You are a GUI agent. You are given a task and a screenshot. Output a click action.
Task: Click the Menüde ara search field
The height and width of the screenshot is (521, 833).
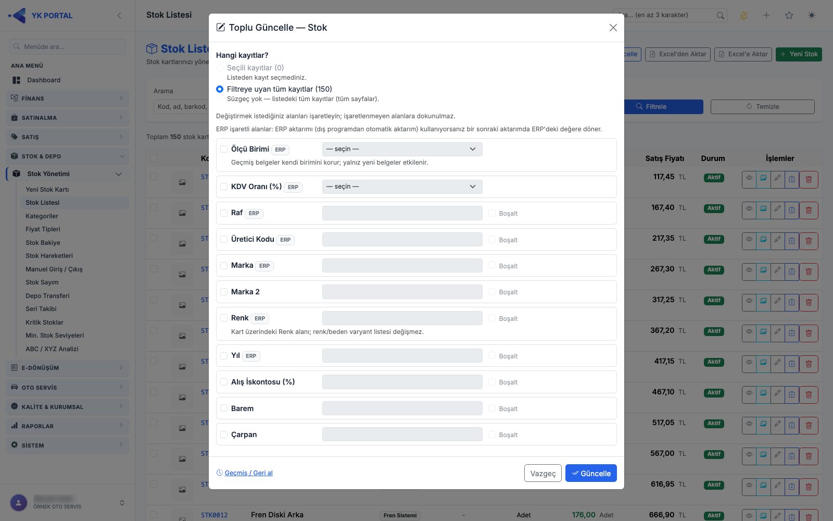(x=68, y=46)
